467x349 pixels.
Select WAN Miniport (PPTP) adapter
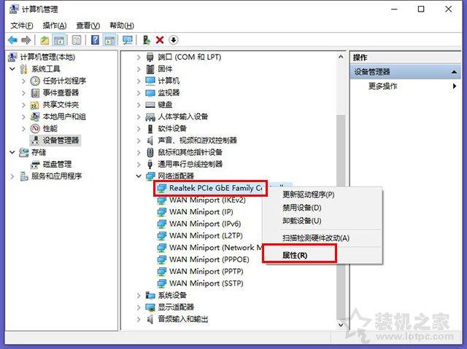206,272
